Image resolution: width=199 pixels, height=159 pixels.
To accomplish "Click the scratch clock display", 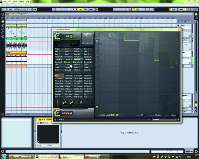I will (x=87, y=39).
